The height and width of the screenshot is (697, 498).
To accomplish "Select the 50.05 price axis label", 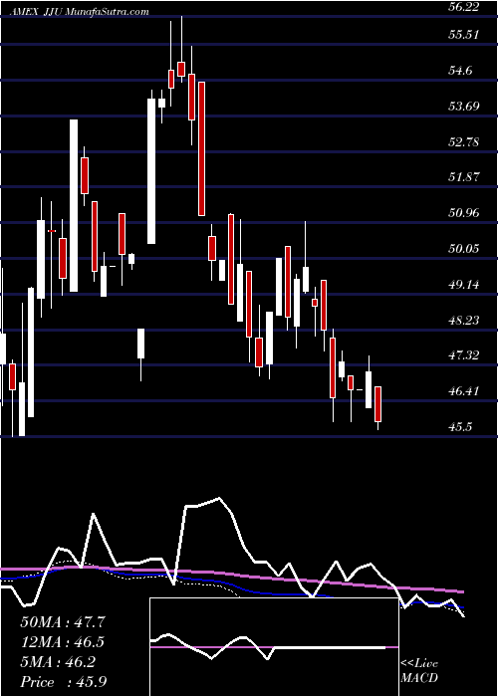I will [465, 249].
